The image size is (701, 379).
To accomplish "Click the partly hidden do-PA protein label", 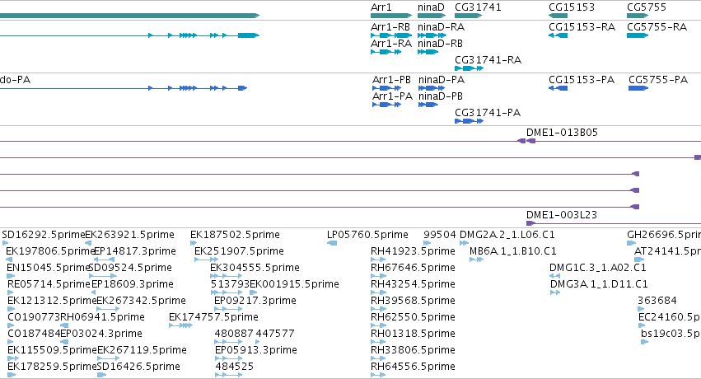I will [x=15, y=80].
